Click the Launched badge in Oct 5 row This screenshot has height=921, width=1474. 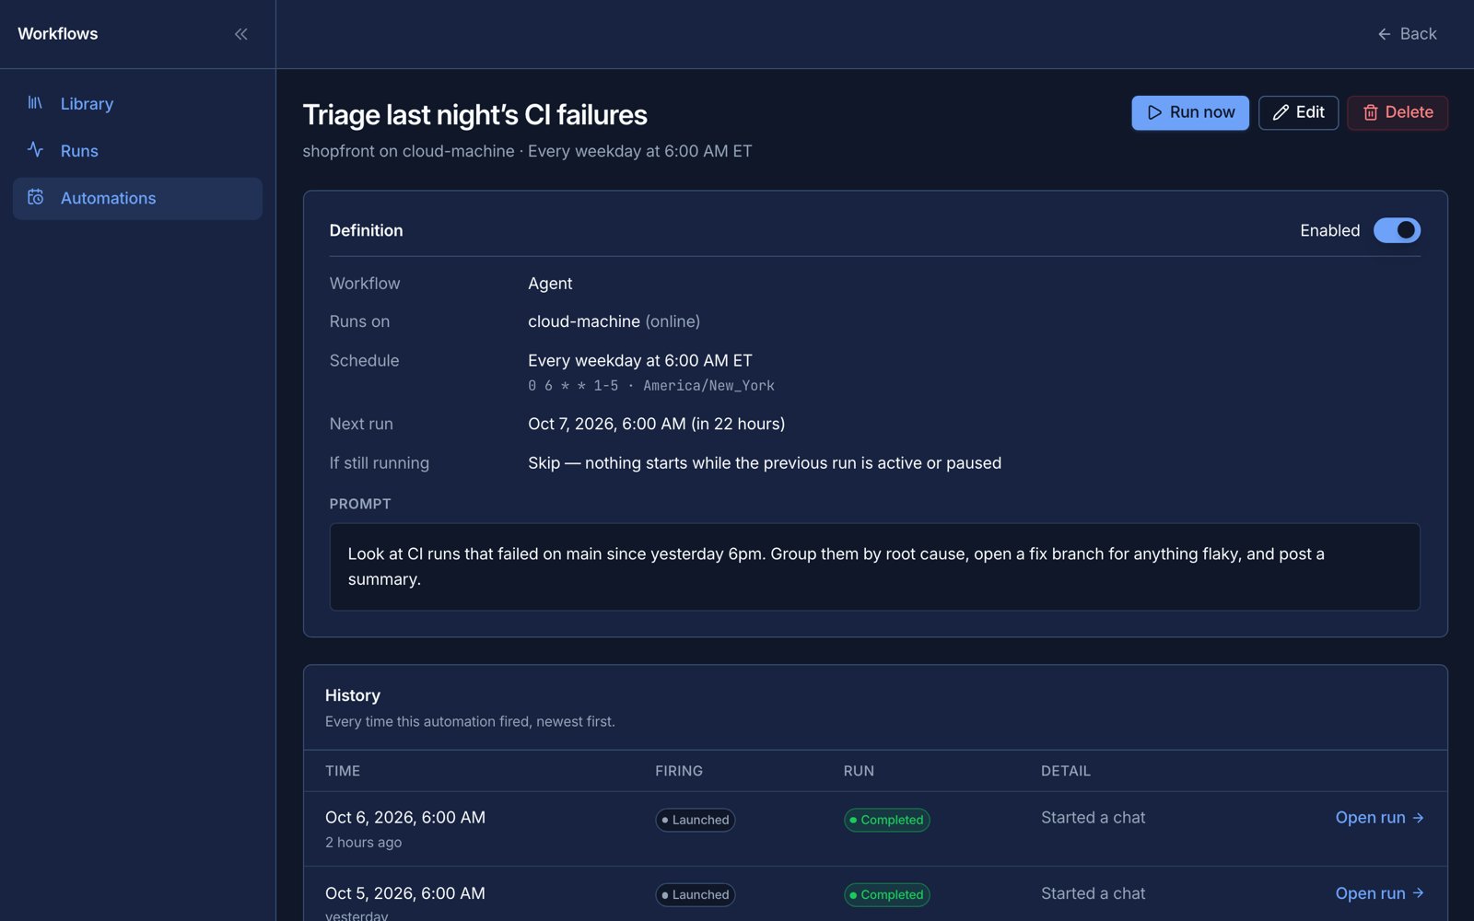696,894
